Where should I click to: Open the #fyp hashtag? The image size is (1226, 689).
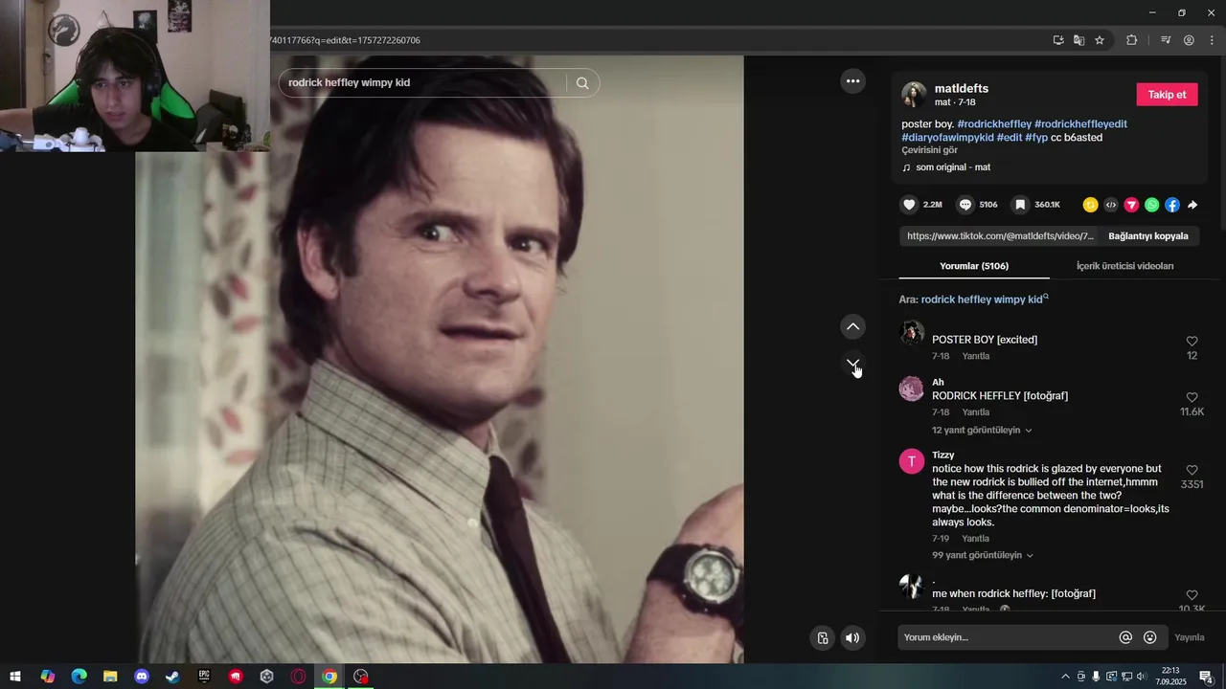pos(1036,138)
